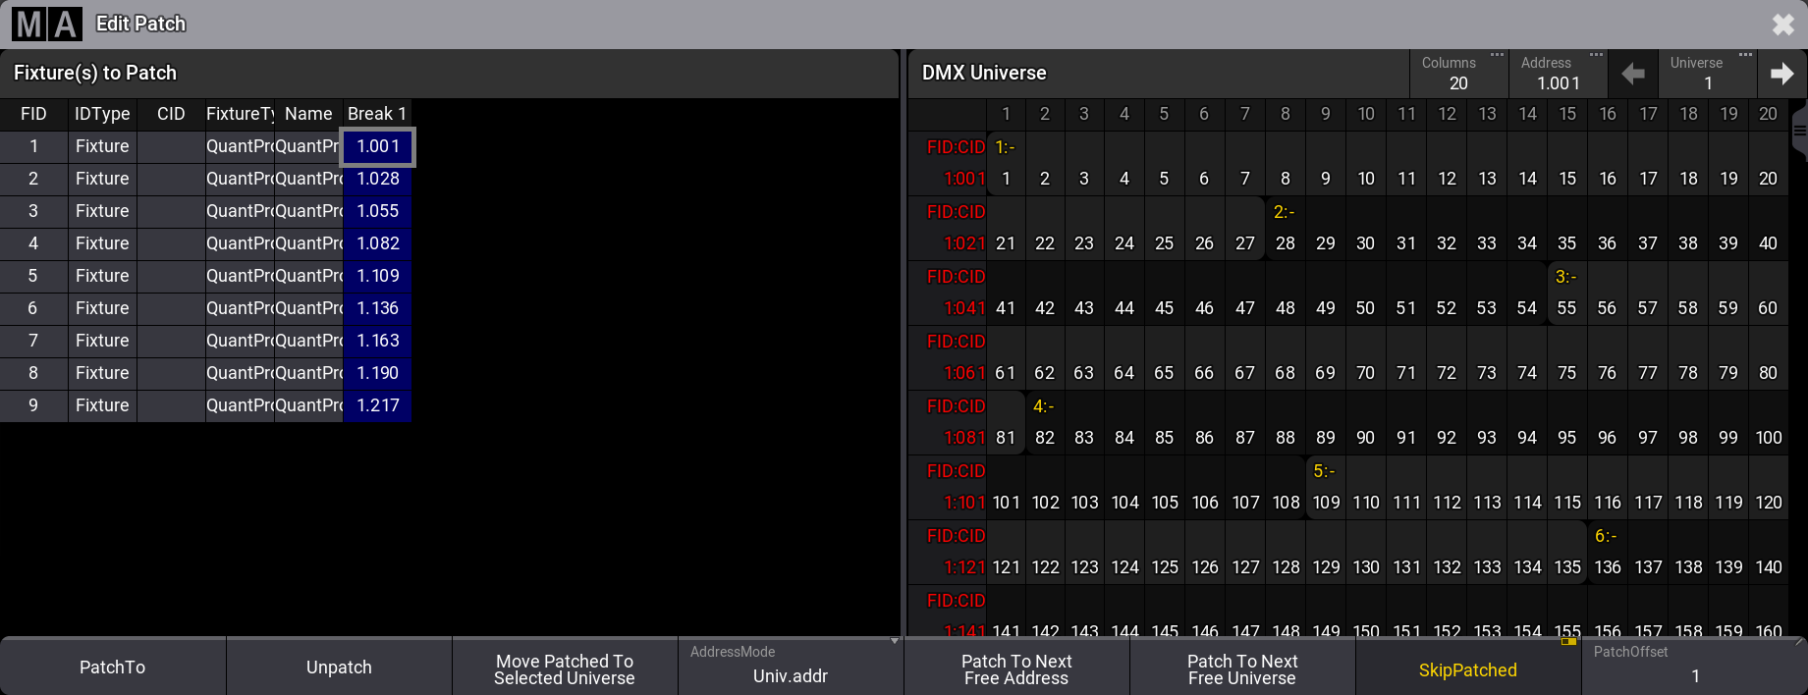
Task: Click the MA logo icon
Action: tap(46, 24)
